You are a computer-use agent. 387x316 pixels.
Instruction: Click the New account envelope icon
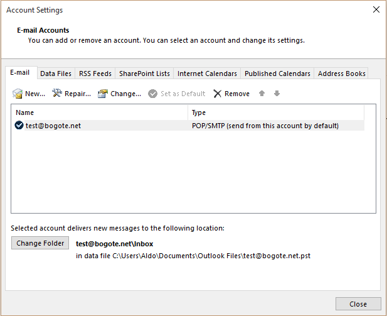click(18, 94)
